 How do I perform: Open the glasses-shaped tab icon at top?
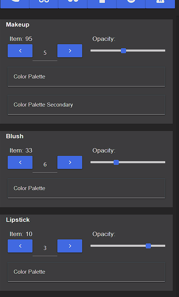44,4
